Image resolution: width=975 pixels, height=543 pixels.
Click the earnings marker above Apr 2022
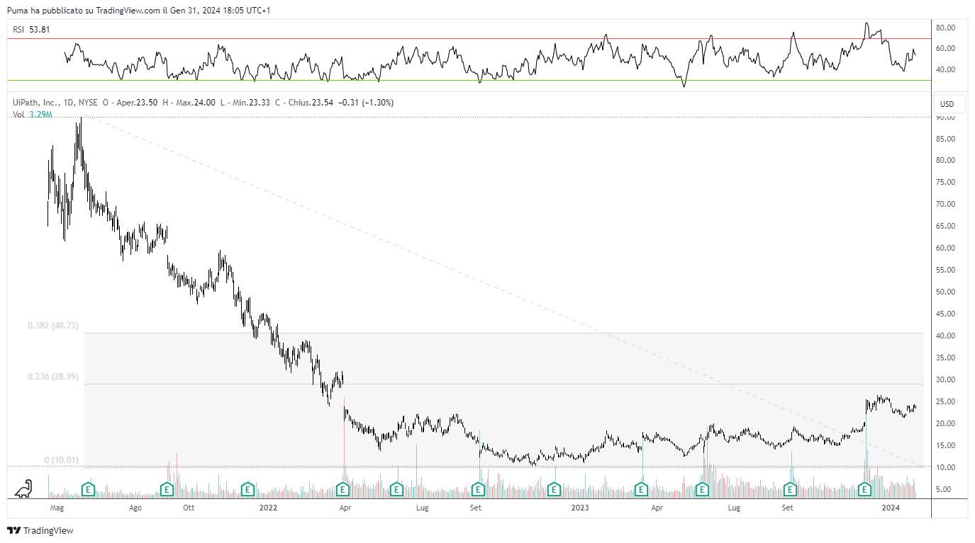click(x=343, y=489)
